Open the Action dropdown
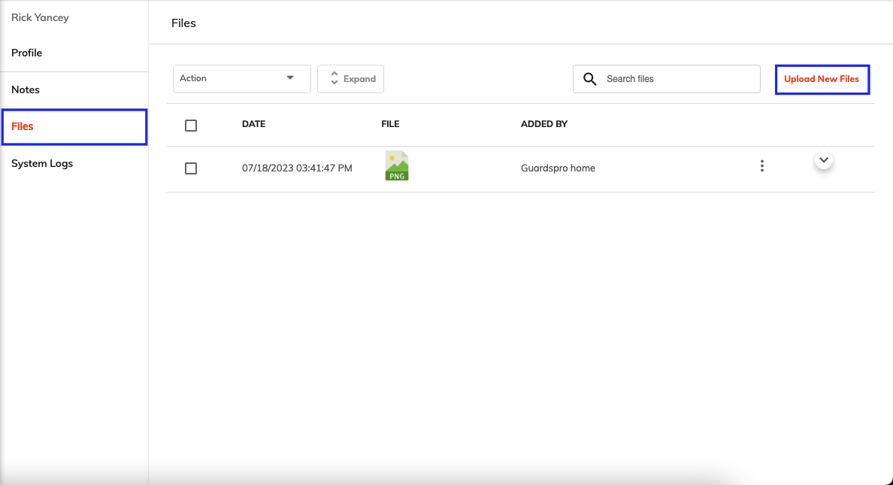Viewport: 893px width, 485px height. [241, 79]
